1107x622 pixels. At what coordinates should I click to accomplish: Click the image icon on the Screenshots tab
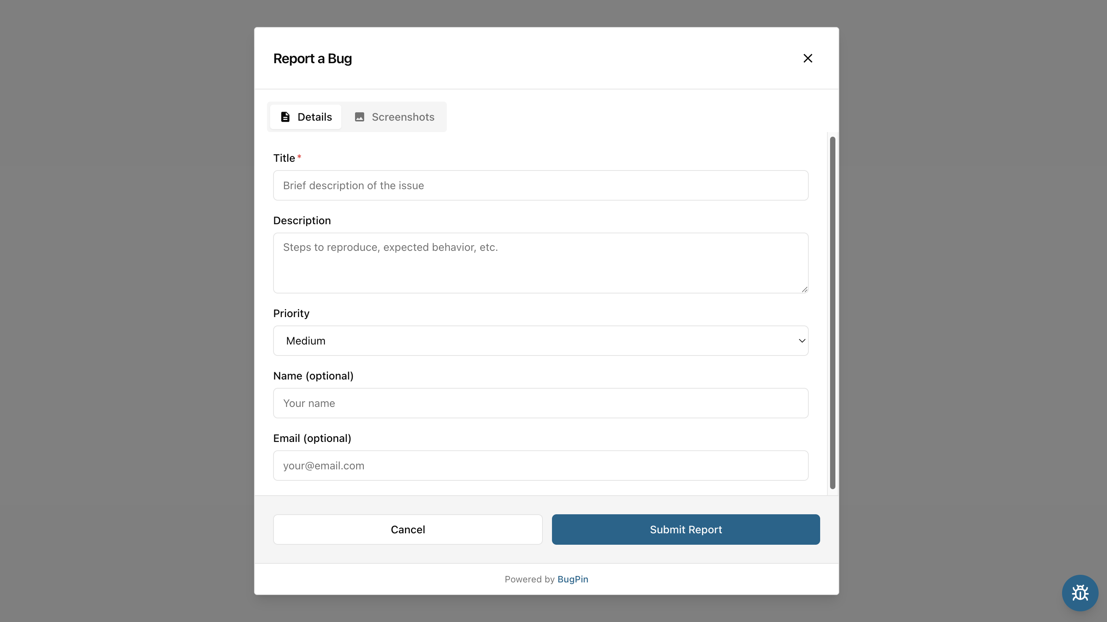(x=359, y=116)
